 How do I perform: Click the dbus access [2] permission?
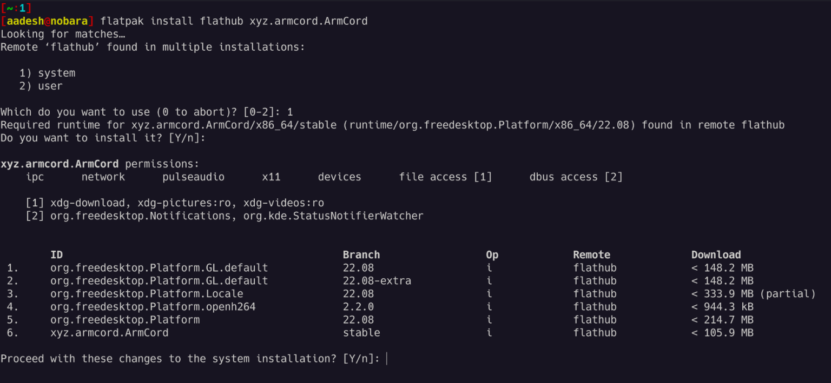coord(576,177)
